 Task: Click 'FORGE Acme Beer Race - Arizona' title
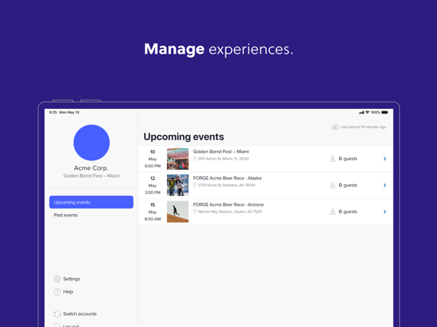coord(228,205)
